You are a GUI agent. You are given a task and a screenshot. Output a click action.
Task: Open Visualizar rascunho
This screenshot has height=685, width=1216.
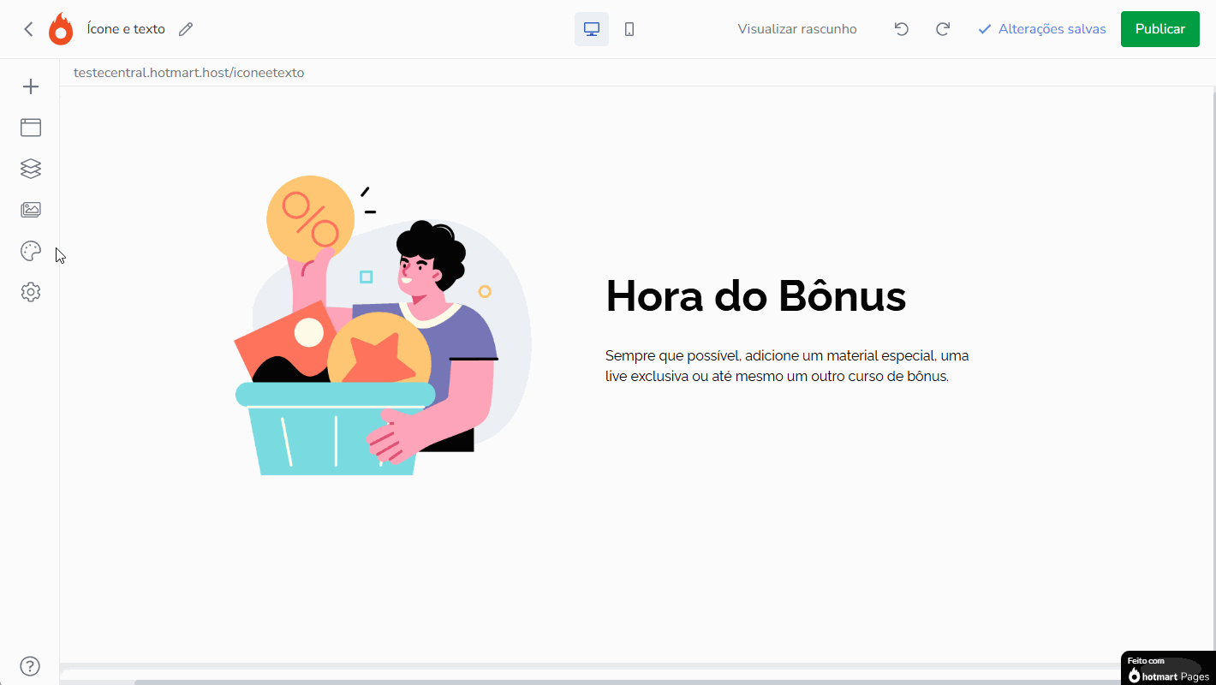[x=796, y=28]
